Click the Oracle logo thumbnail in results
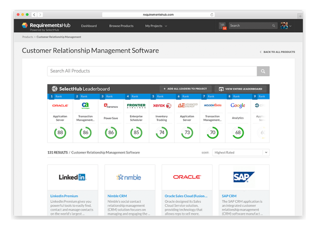This screenshot has height=230, width=323. (187, 177)
